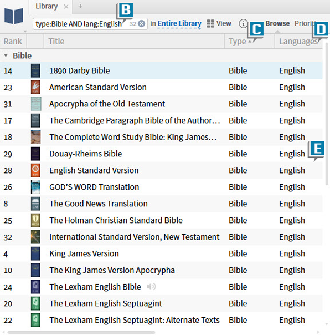Open American Standard Version
330x335 pixels.
coord(98,87)
